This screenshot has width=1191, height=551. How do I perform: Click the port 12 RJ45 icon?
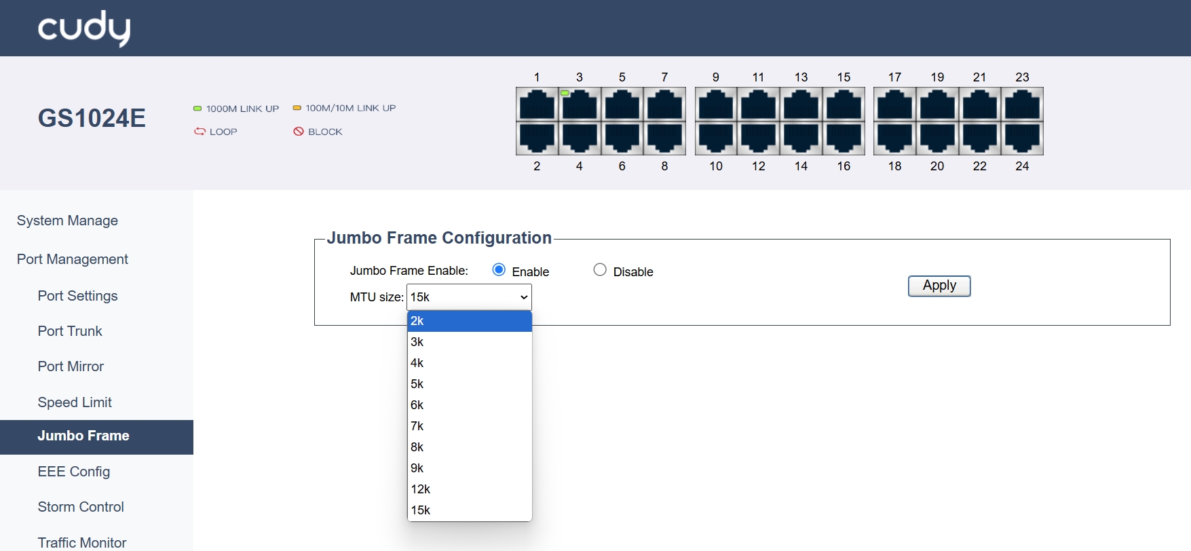[x=759, y=138]
